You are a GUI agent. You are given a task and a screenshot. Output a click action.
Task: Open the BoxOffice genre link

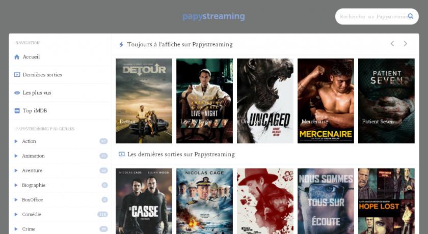(33, 200)
